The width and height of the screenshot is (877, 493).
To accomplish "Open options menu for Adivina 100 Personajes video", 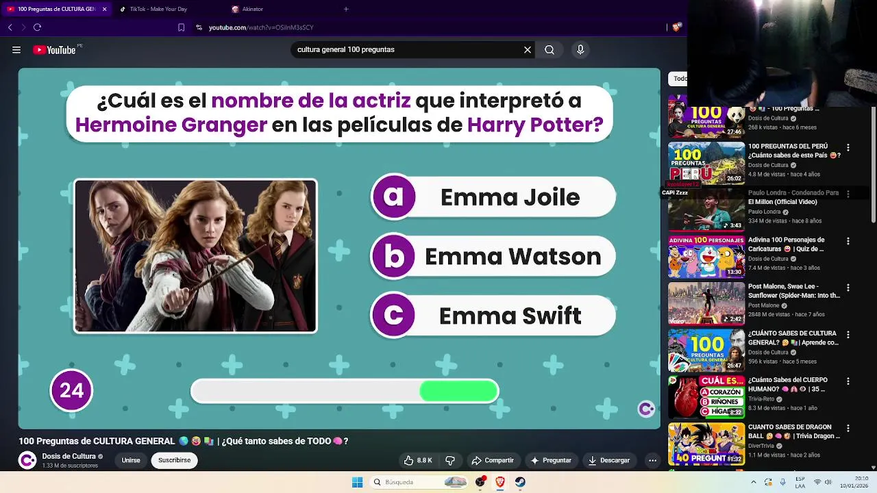I will tap(848, 241).
